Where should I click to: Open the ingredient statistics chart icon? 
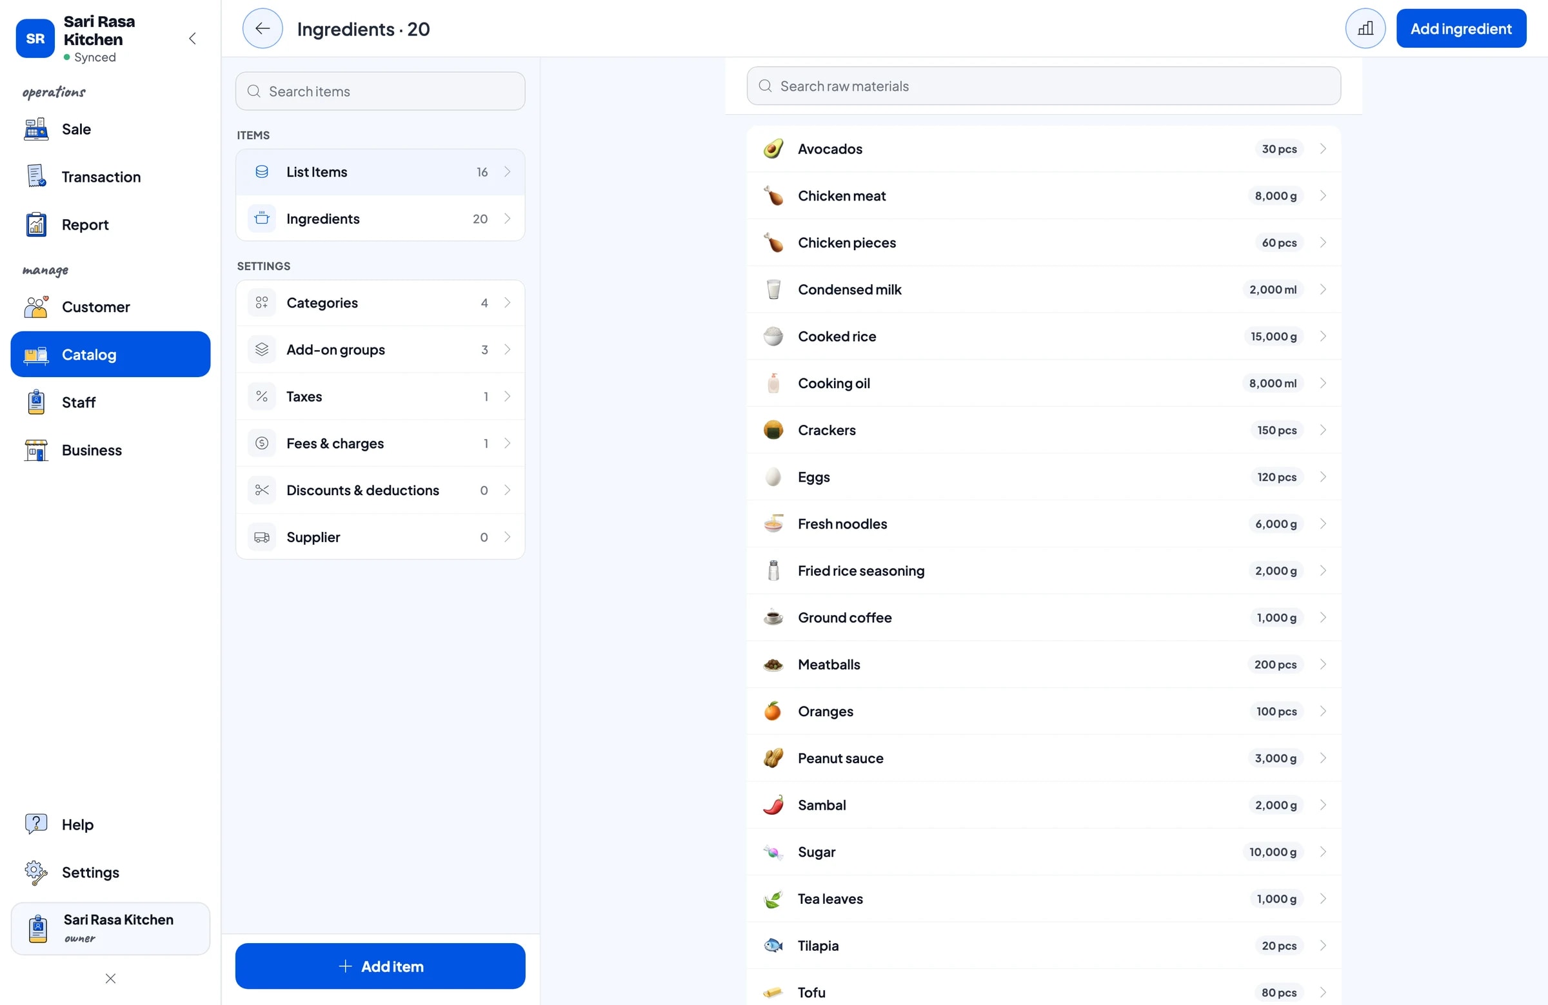(x=1365, y=28)
